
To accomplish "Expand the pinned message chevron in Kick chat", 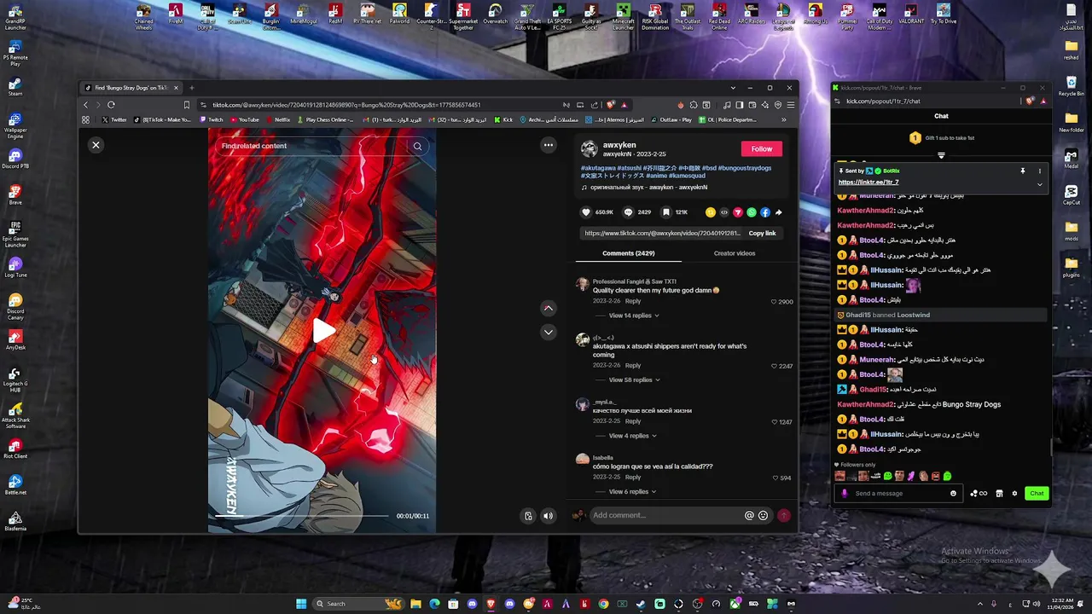I will coord(1039,183).
